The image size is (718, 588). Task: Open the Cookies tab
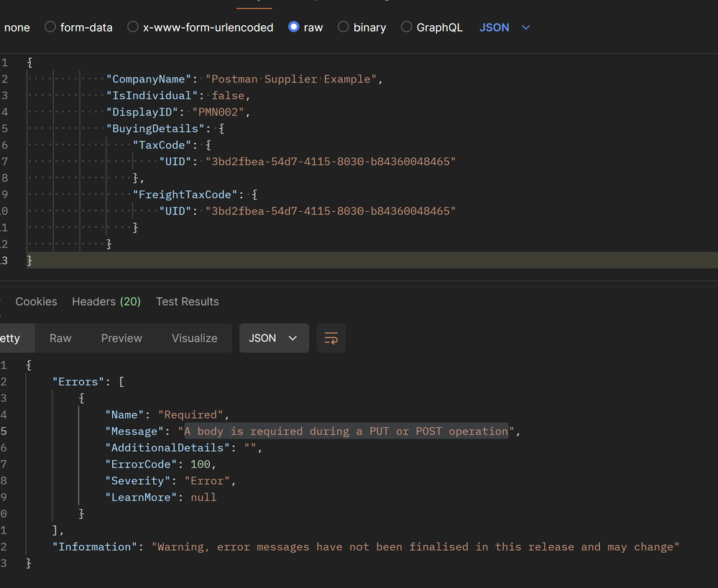pos(36,302)
